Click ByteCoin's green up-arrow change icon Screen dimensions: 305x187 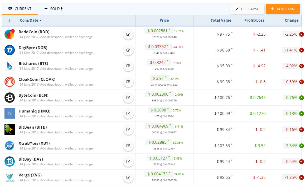(302, 97)
